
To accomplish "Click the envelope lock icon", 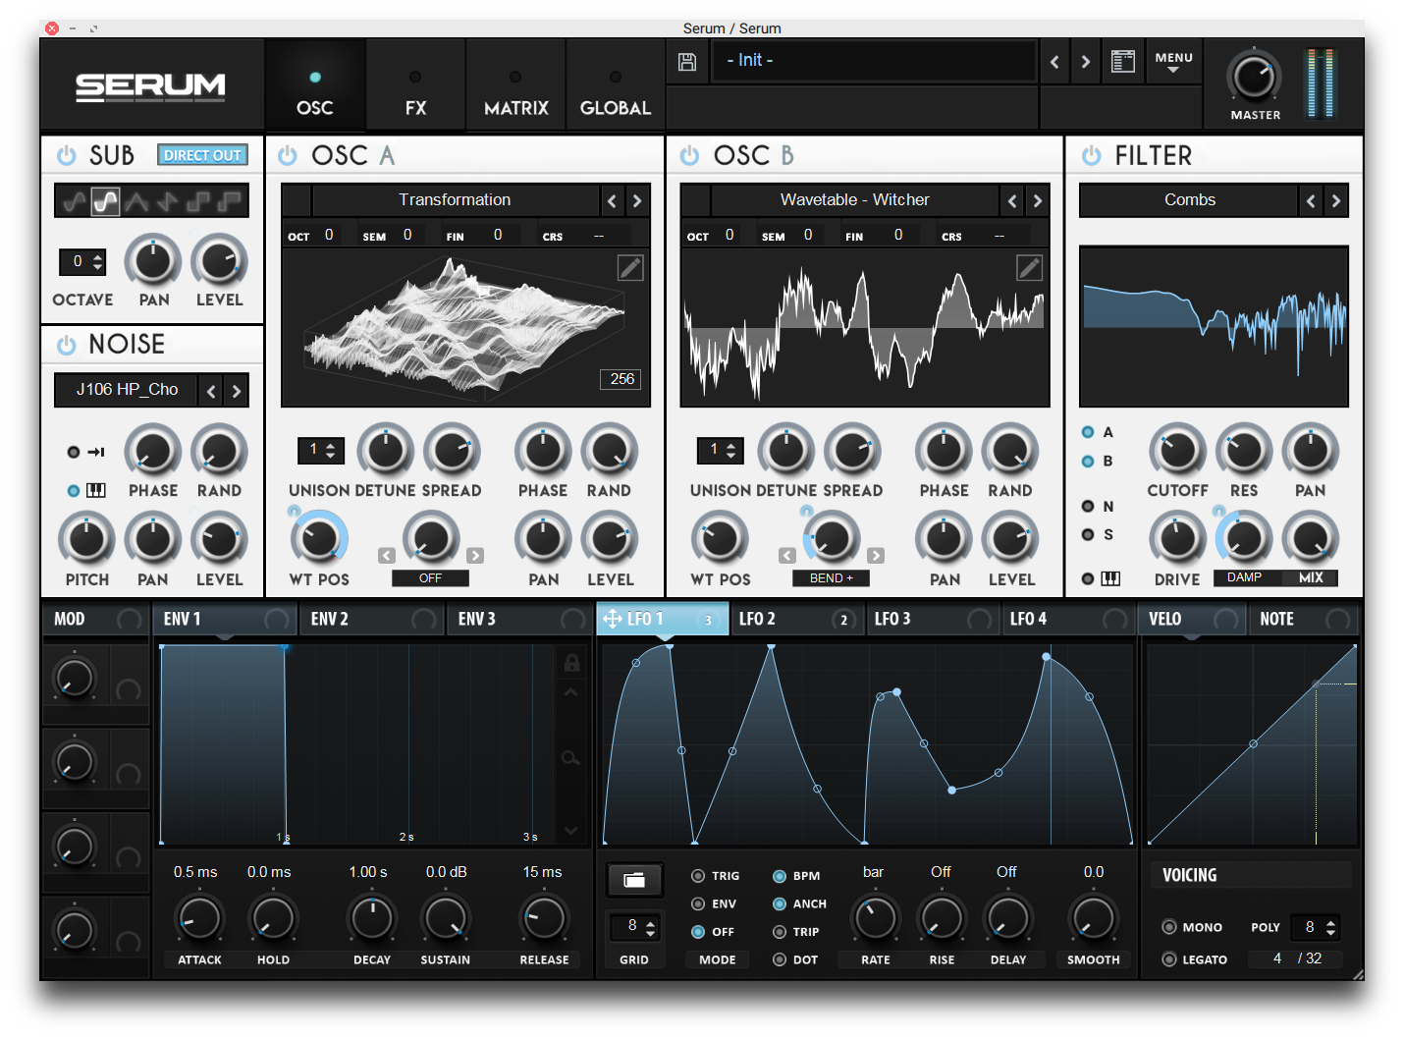I will tap(571, 663).
